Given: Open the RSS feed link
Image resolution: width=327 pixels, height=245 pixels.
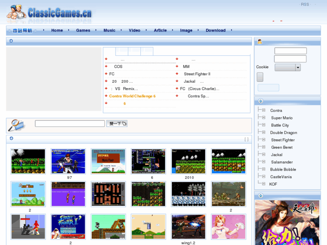Looking at the screenshot, I should coord(305,4).
